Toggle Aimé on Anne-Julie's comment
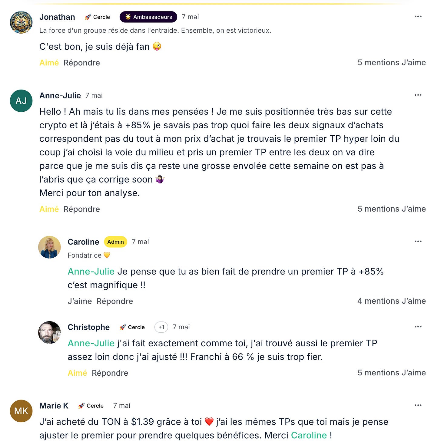The height and width of the screenshot is (448, 441). (x=49, y=209)
